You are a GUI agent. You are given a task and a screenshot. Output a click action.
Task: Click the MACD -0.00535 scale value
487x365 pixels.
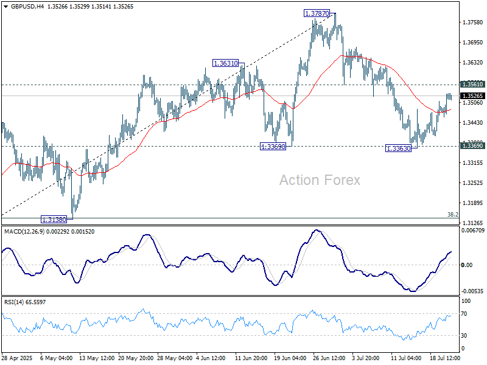pyautogui.click(x=473, y=291)
